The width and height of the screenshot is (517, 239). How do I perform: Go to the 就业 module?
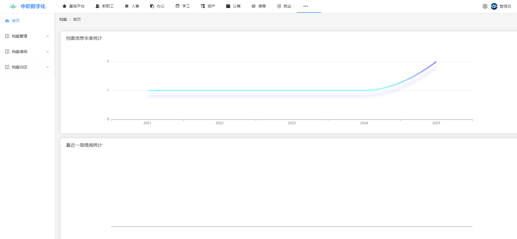[x=284, y=6]
